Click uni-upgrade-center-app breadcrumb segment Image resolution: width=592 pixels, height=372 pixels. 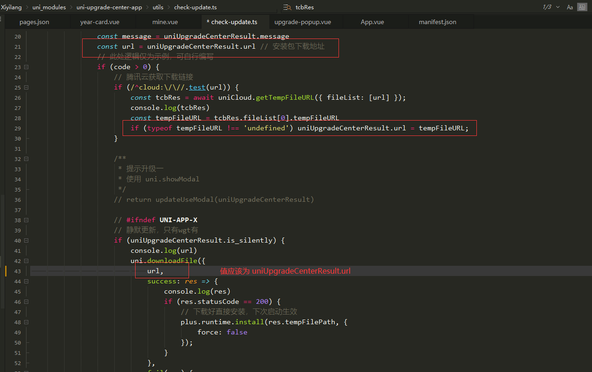coord(109,7)
